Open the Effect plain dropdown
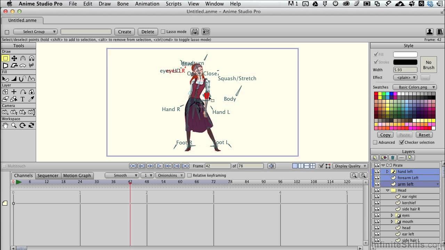Viewport: 445px width, 250px height. click(x=405, y=77)
